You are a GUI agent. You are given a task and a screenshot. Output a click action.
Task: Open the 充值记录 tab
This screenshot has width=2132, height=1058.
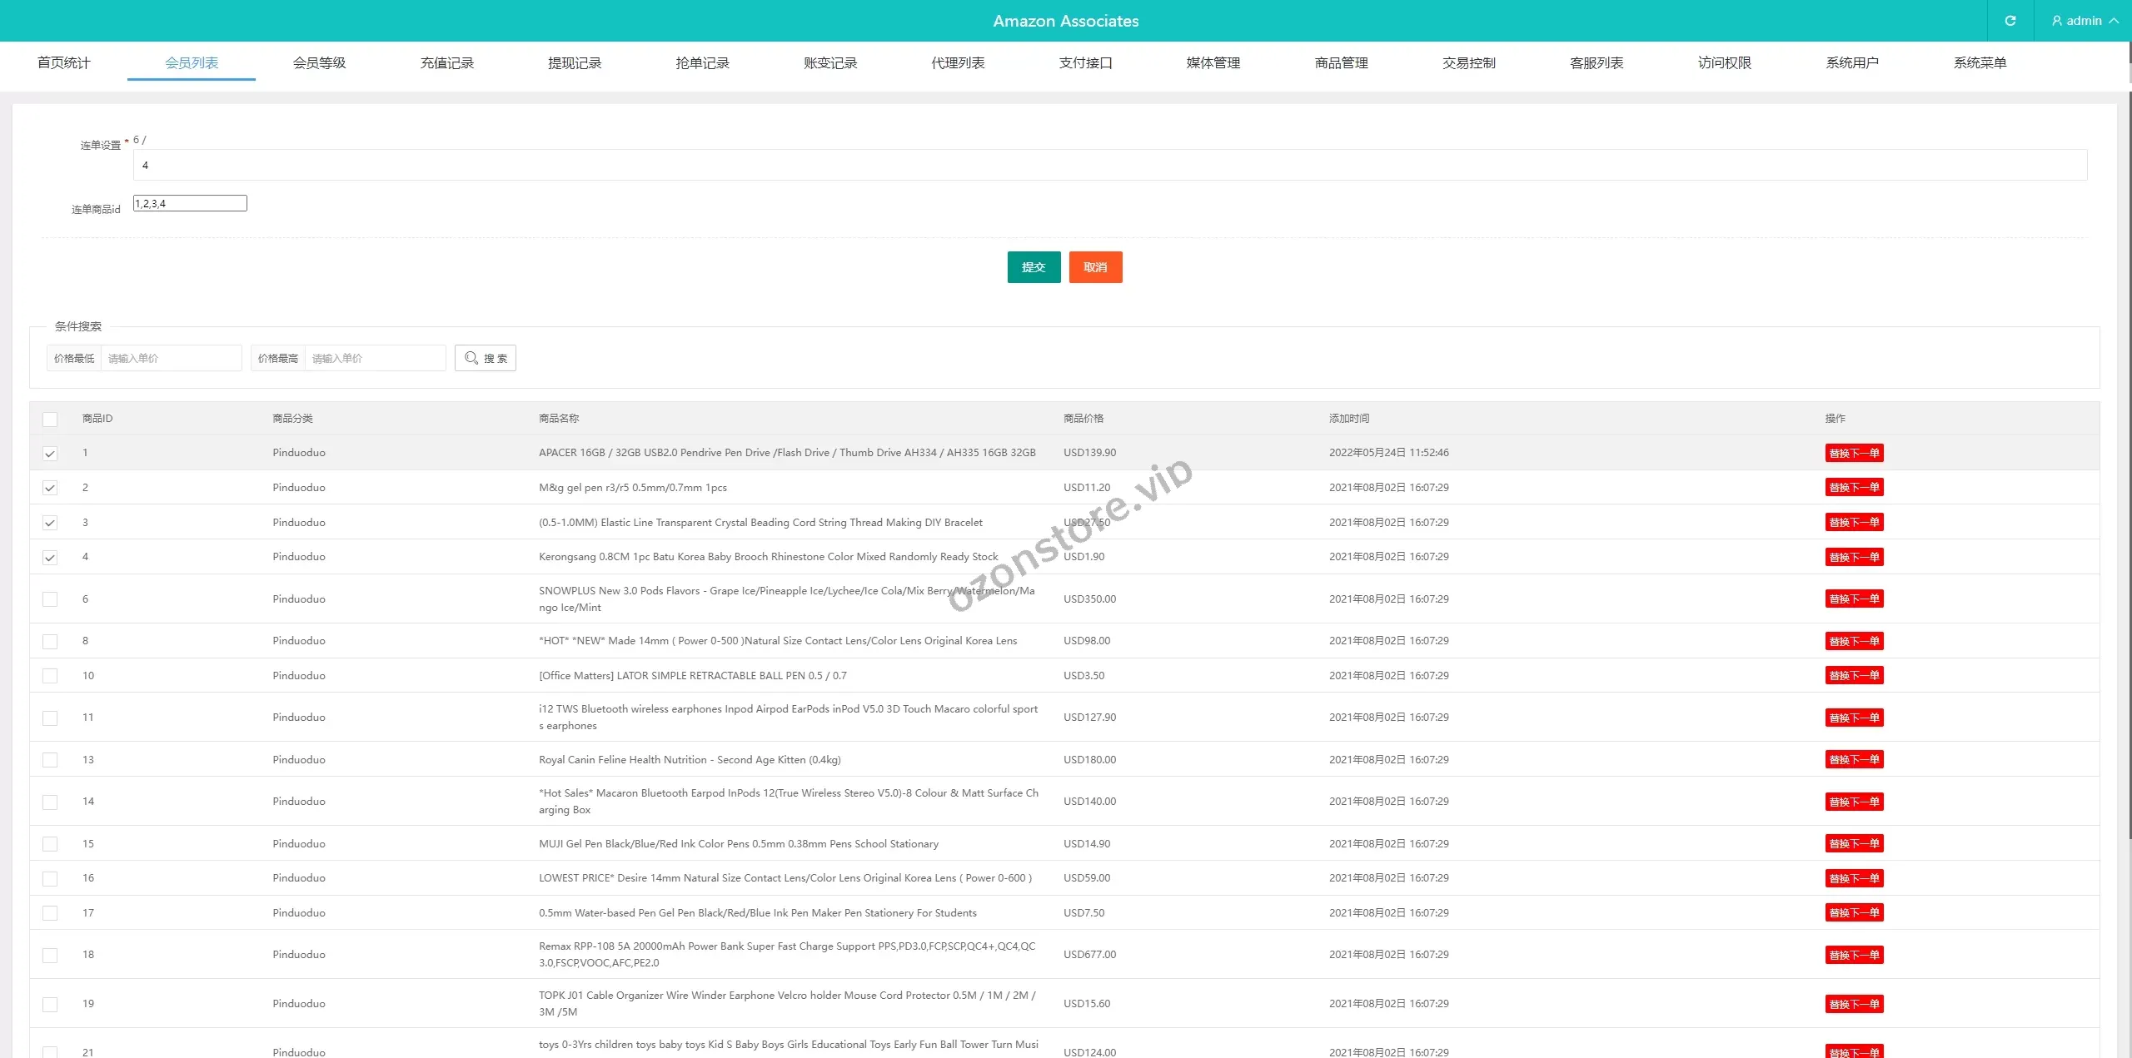click(447, 63)
